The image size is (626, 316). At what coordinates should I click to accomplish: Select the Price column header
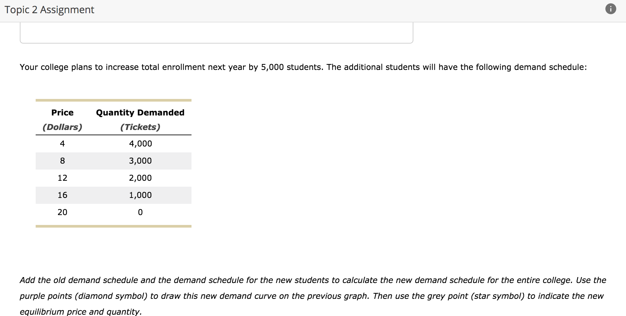[x=62, y=112]
